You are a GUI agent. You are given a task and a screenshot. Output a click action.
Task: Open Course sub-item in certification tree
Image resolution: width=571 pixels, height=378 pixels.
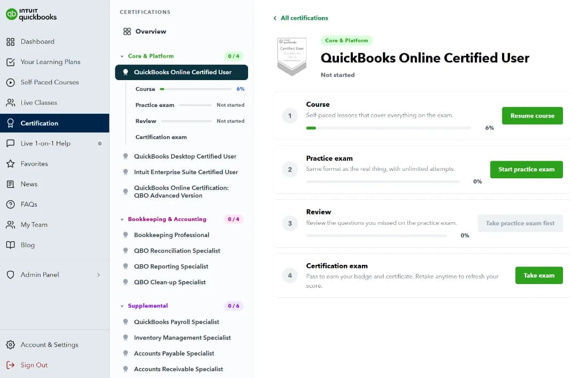[x=190, y=89]
